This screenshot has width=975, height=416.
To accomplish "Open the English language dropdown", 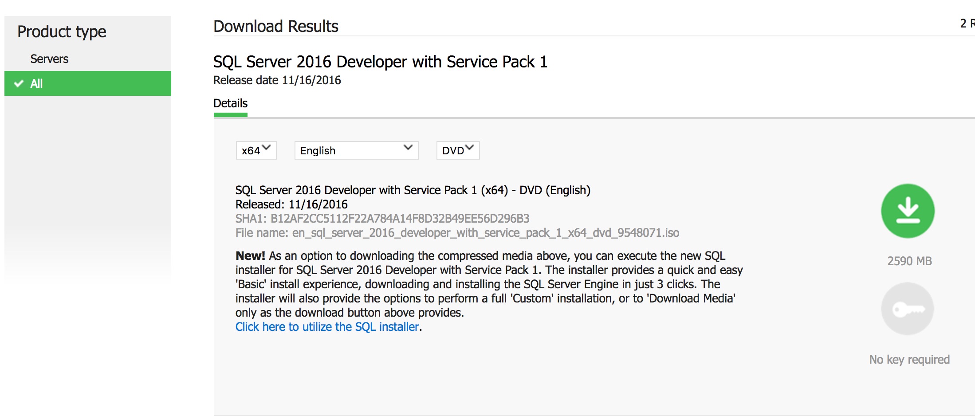I will 356,150.
